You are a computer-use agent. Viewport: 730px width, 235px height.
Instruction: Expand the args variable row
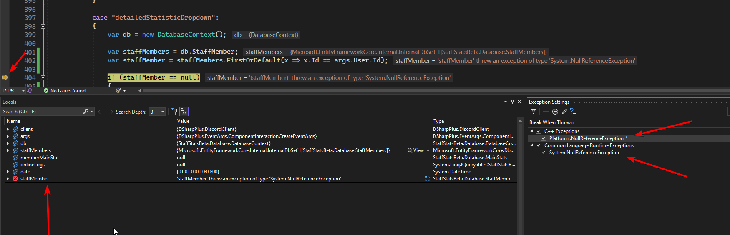(8, 136)
